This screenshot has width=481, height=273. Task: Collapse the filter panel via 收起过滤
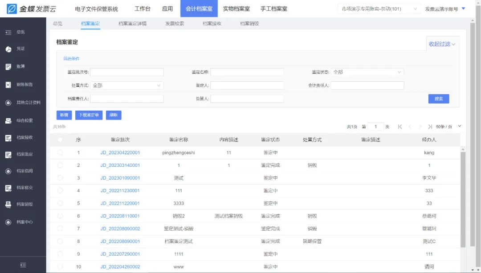pos(442,44)
